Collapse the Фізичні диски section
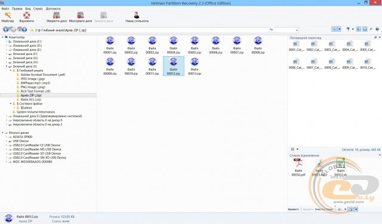Viewport: 382px width, 224px height. (x=2, y=133)
